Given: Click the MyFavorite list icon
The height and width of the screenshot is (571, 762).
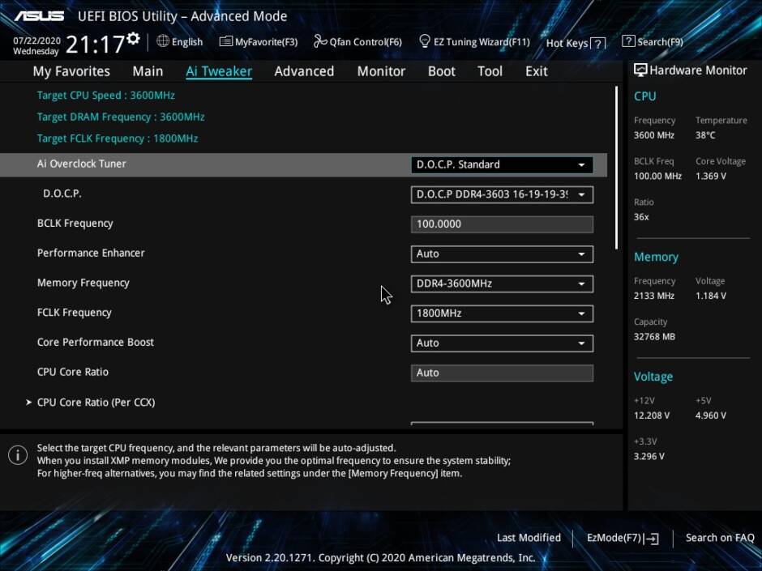Looking at the screenshot, I should click(226, 41).
